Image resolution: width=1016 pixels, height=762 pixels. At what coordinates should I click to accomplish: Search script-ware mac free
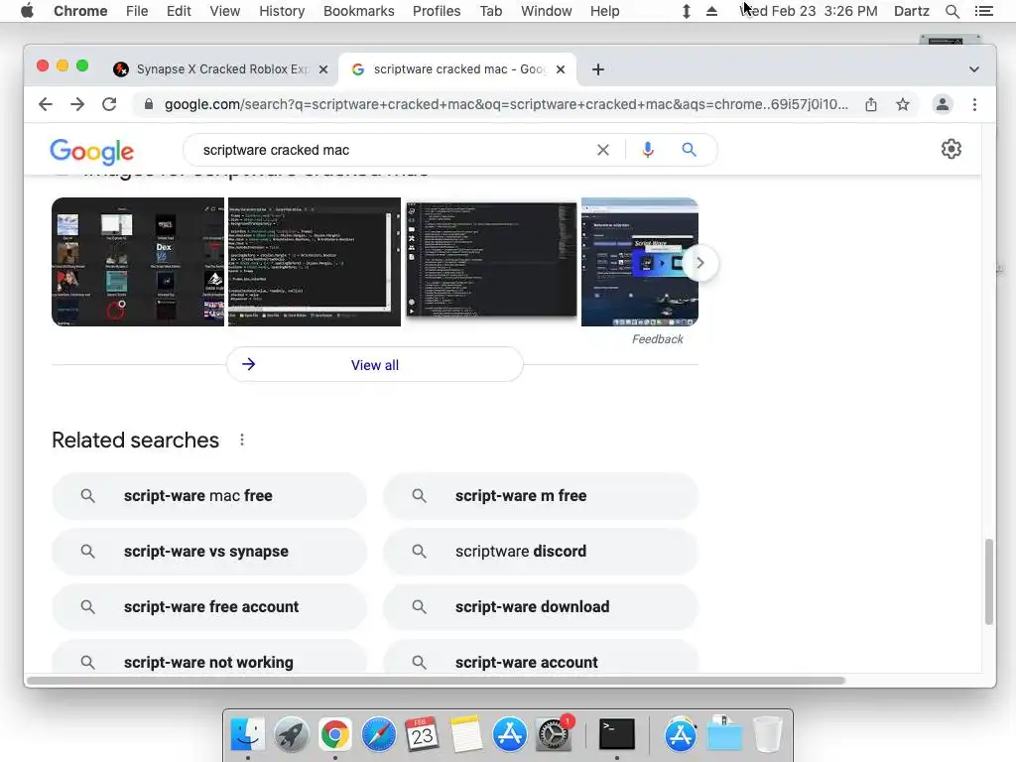pos(209,496)
